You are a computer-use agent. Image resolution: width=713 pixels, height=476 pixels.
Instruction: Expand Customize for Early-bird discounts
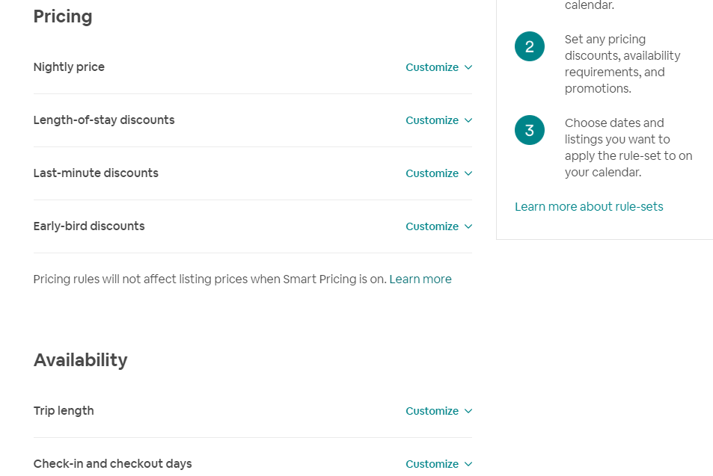[x=432, y=226]
